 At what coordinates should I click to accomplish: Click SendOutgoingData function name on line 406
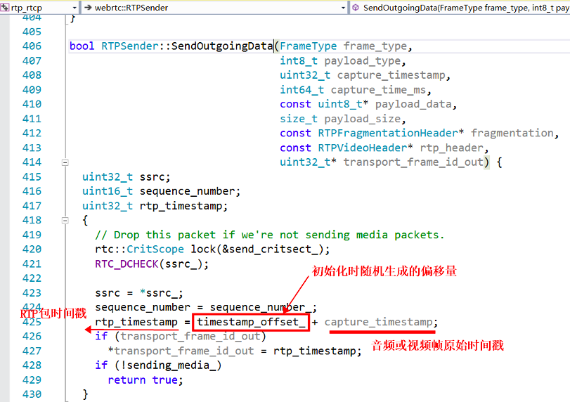[x=222, y=46]
